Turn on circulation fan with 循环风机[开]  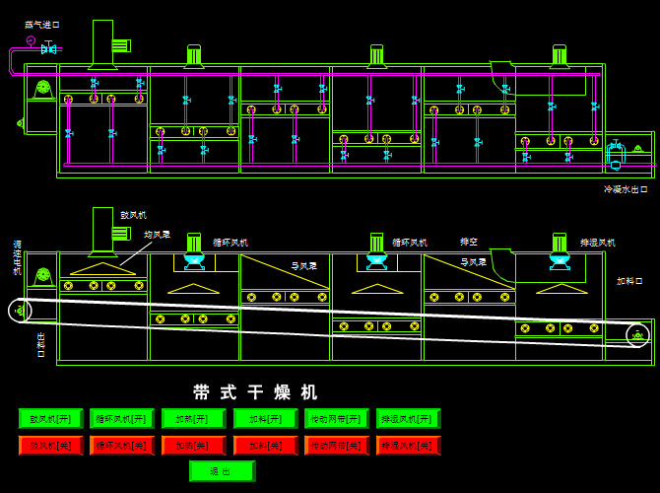pos(122,419)
